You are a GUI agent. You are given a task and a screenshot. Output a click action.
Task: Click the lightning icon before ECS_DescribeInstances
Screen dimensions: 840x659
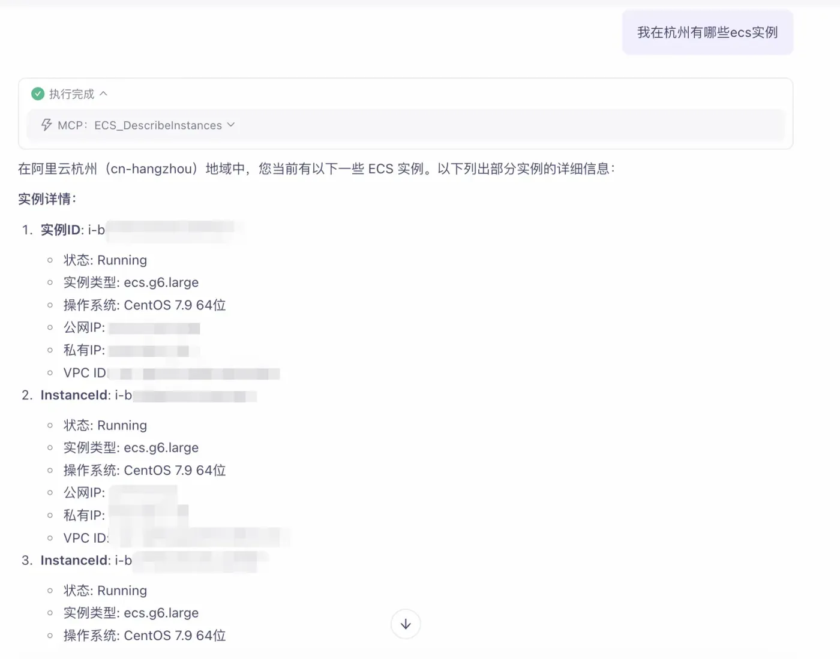point(46,125)
